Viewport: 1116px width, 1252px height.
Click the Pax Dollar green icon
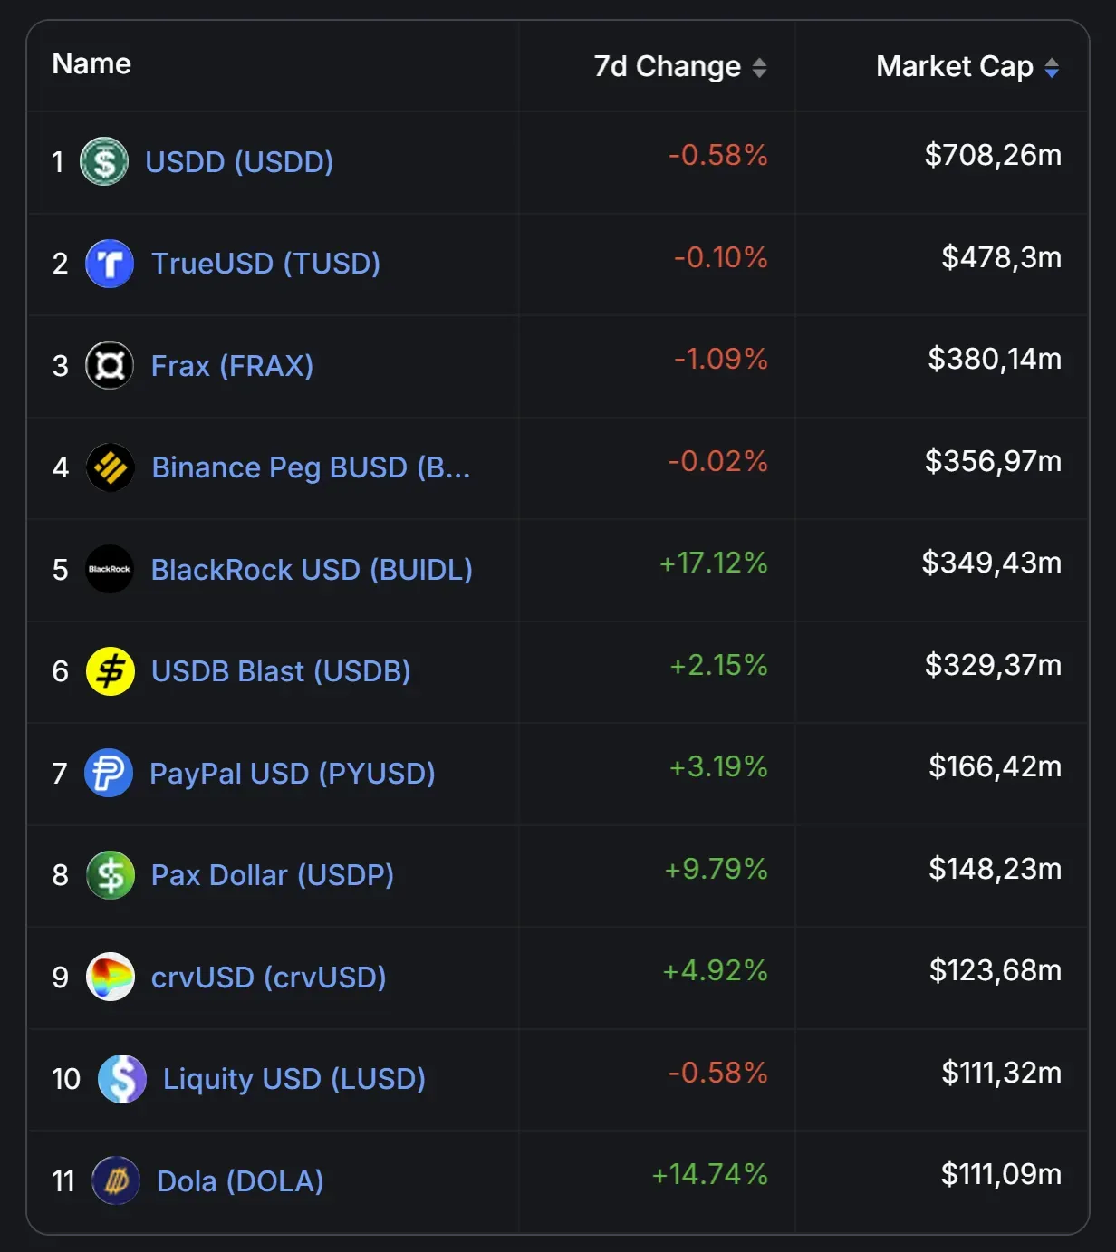110,875
